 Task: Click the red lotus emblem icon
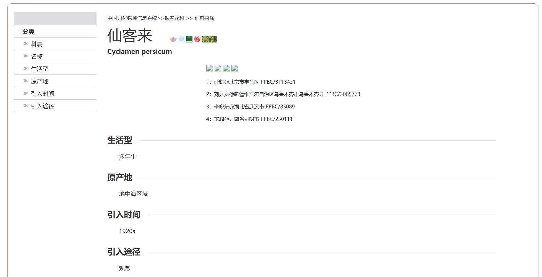[x=197, y=39]
